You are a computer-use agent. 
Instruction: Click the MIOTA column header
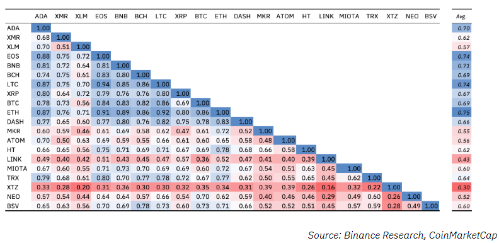pos(349,16)
